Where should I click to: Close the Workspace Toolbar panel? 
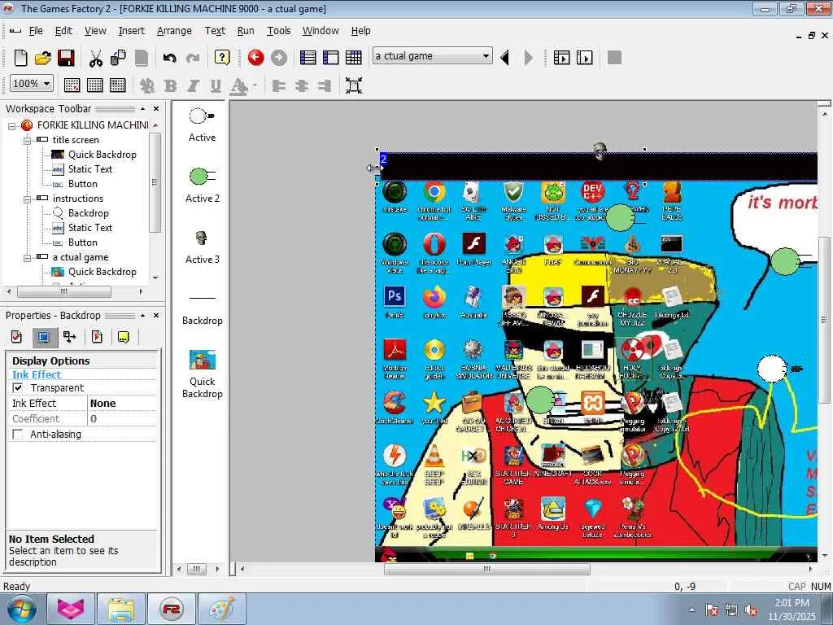tap(156, 108)
